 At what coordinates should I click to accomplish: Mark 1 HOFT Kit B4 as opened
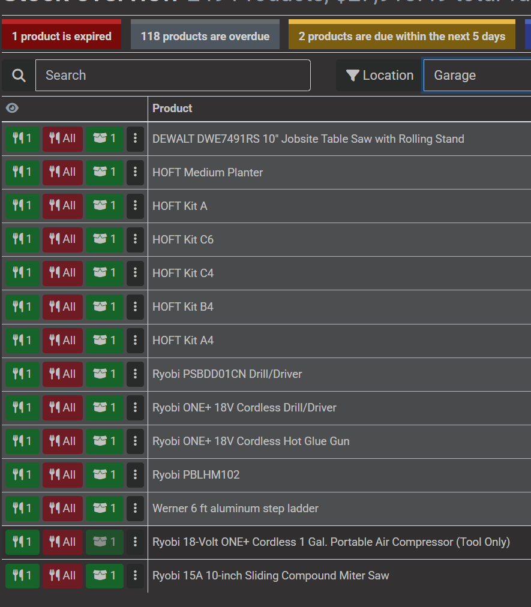[104, 306]
